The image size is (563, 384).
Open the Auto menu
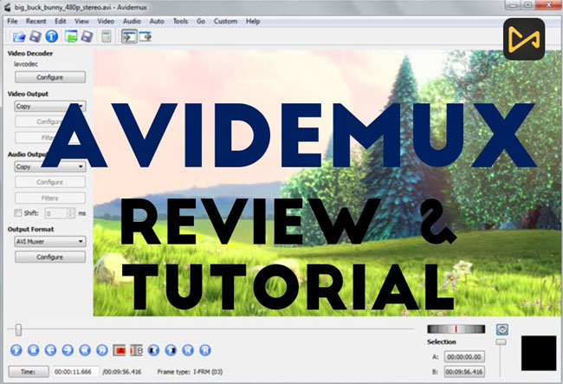click(157, 21)
